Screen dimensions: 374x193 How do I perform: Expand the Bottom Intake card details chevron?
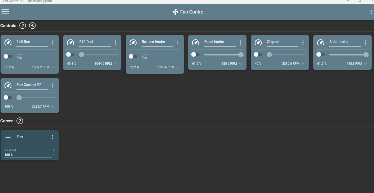point(178,67)
